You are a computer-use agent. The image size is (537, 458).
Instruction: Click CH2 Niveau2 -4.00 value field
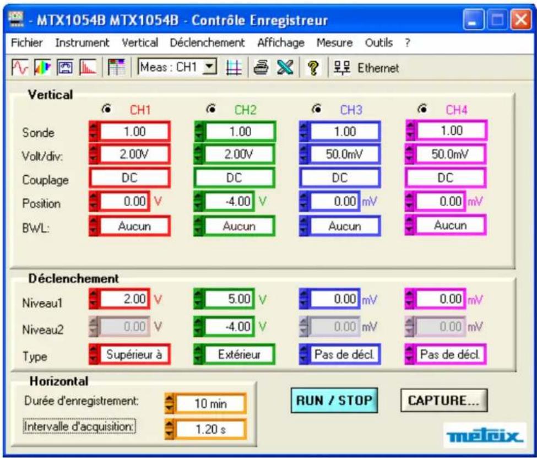(x=230, y=326)
